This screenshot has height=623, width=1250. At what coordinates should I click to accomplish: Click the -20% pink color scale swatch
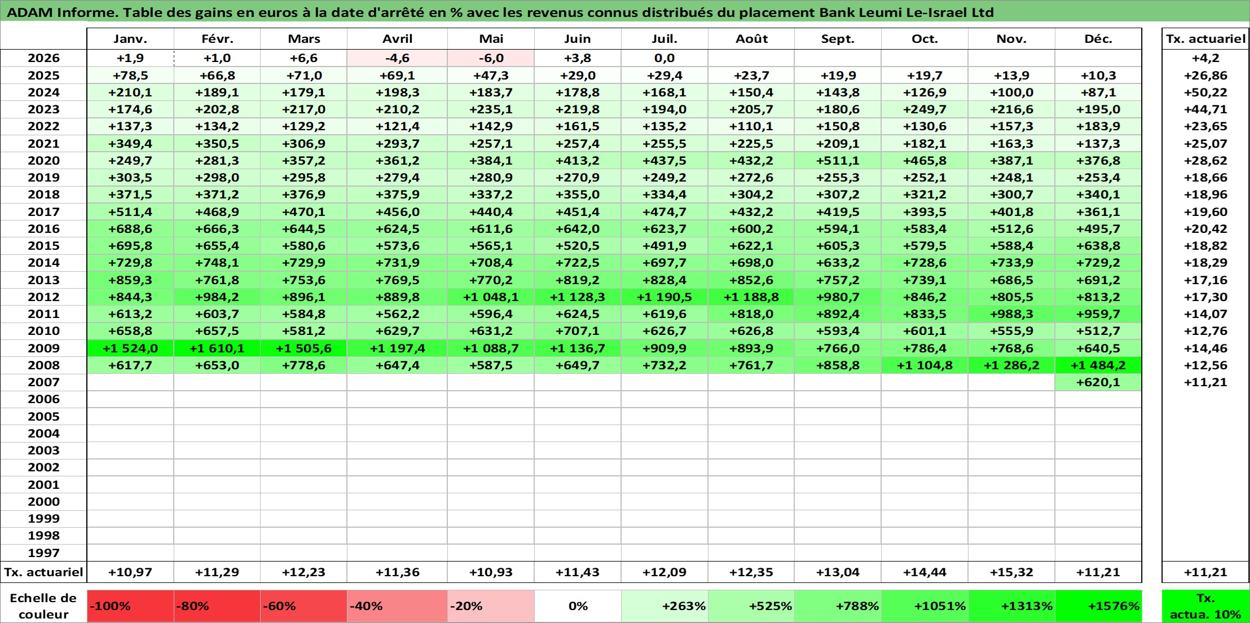coord(491,606)
